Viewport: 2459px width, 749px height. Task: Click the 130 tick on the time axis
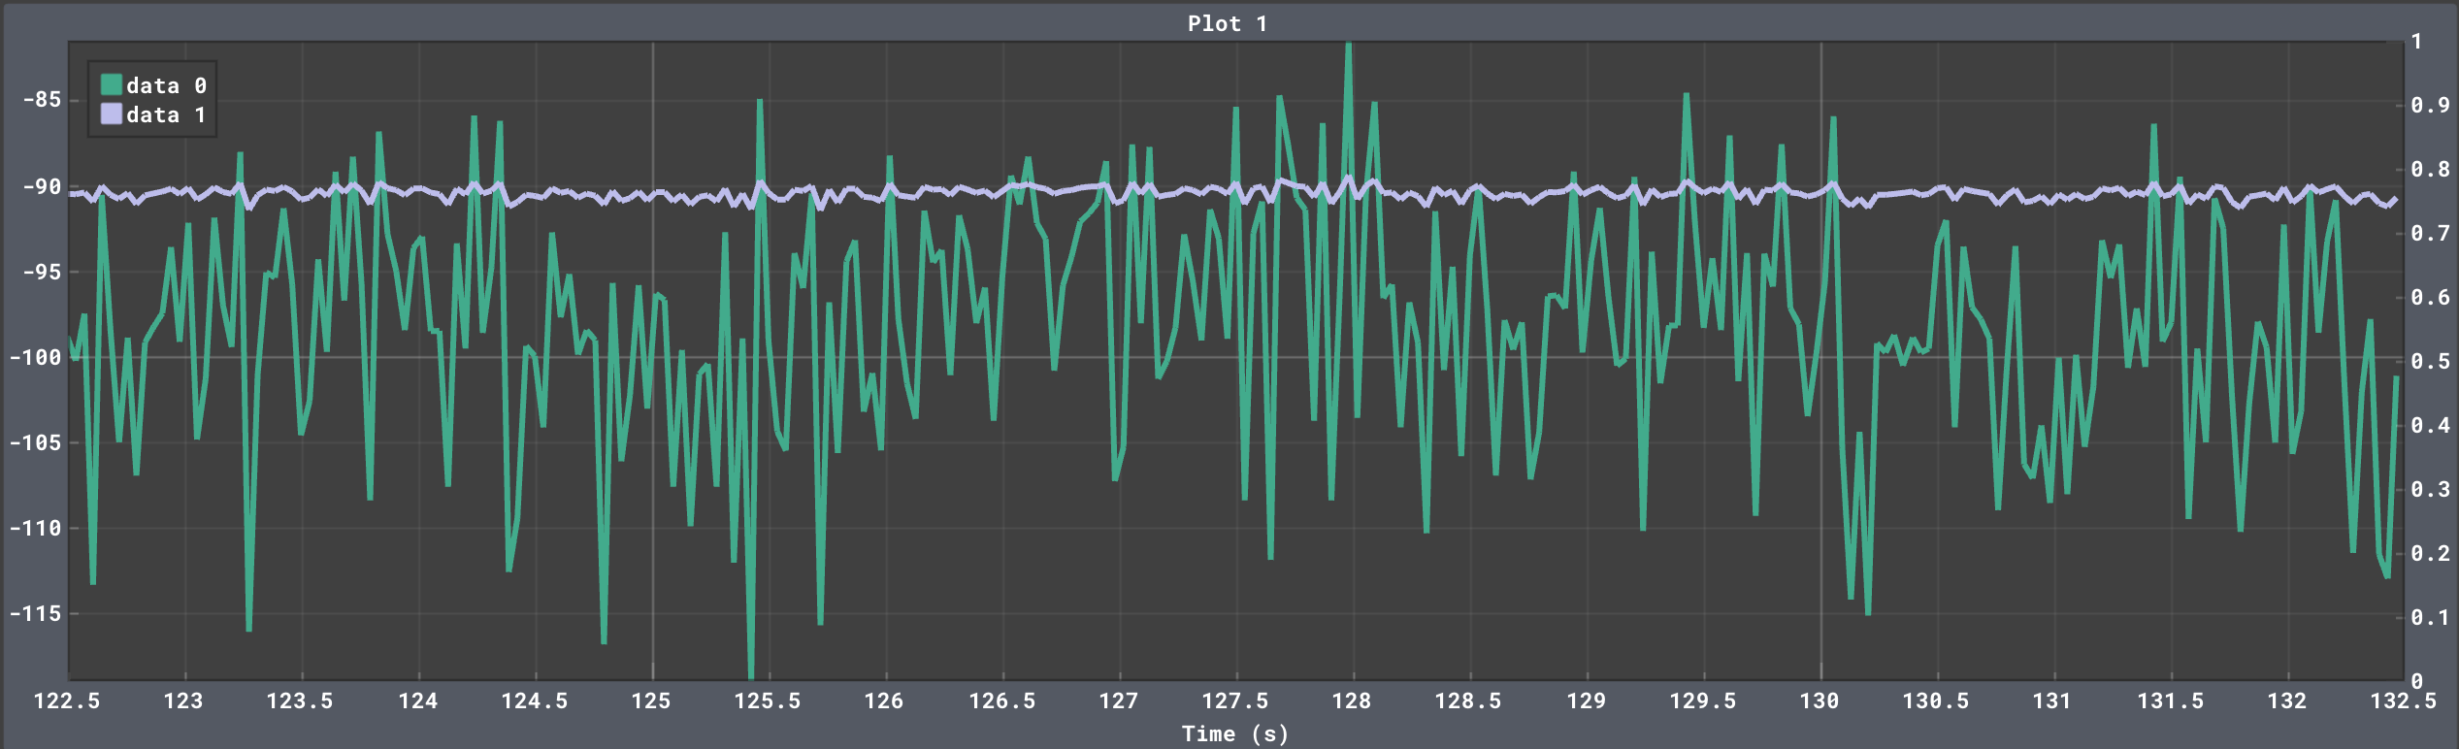1820,700
